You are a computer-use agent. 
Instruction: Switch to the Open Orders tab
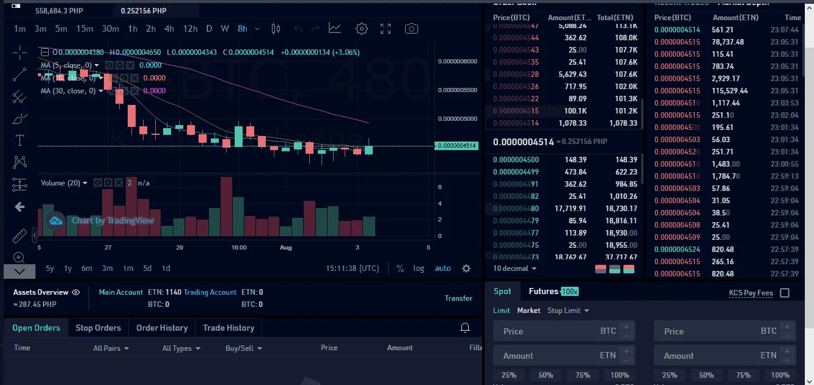pos(36,328)
